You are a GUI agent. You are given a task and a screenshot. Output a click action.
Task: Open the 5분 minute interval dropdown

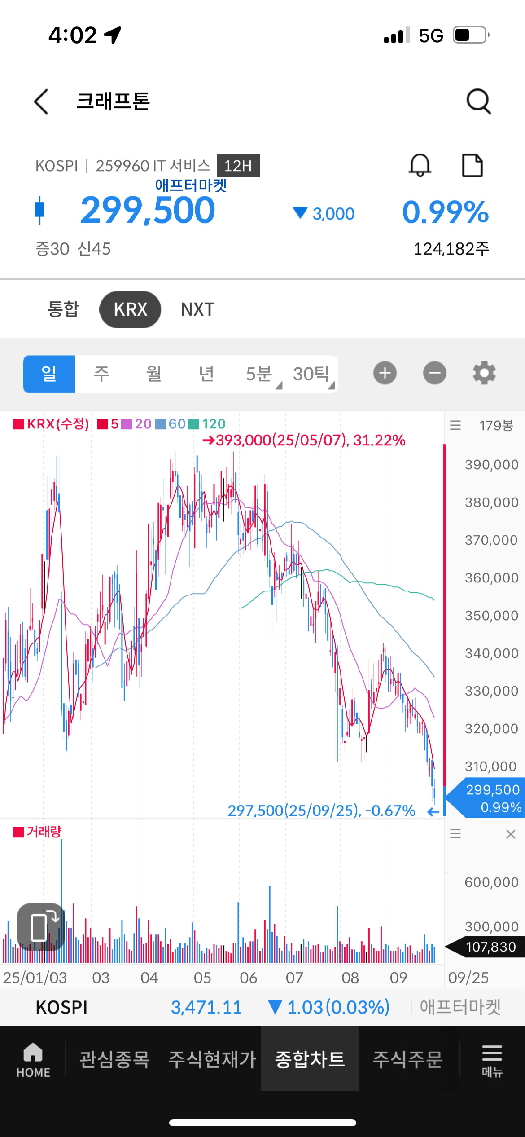[259, 374]
